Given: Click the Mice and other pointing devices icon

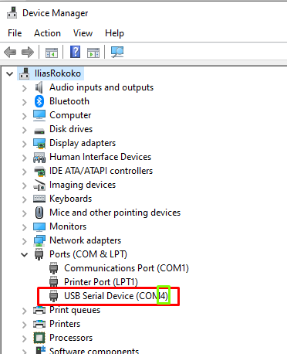Looking at the screenshot, I should click(x=39, y=213).
